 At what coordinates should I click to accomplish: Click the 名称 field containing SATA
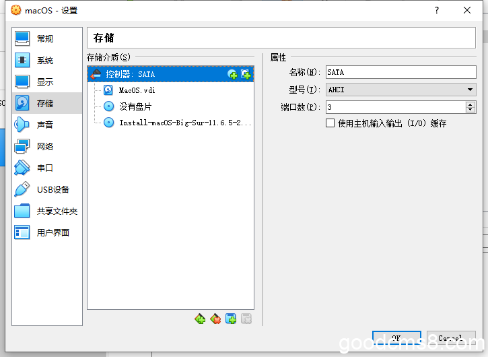click(x=401, y=72)
